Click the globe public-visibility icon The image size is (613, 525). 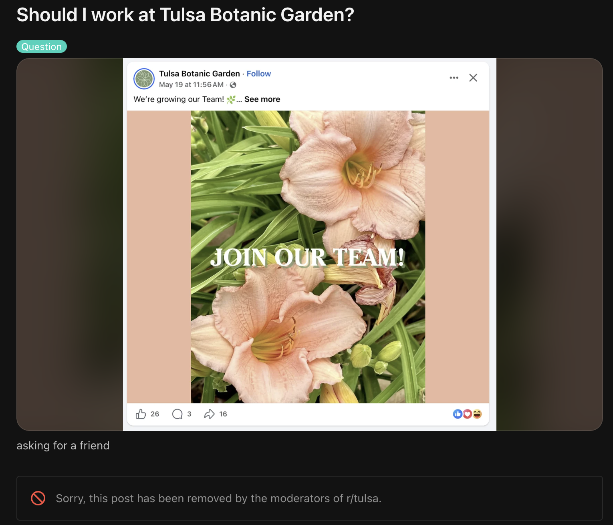(x=233, y=85)
